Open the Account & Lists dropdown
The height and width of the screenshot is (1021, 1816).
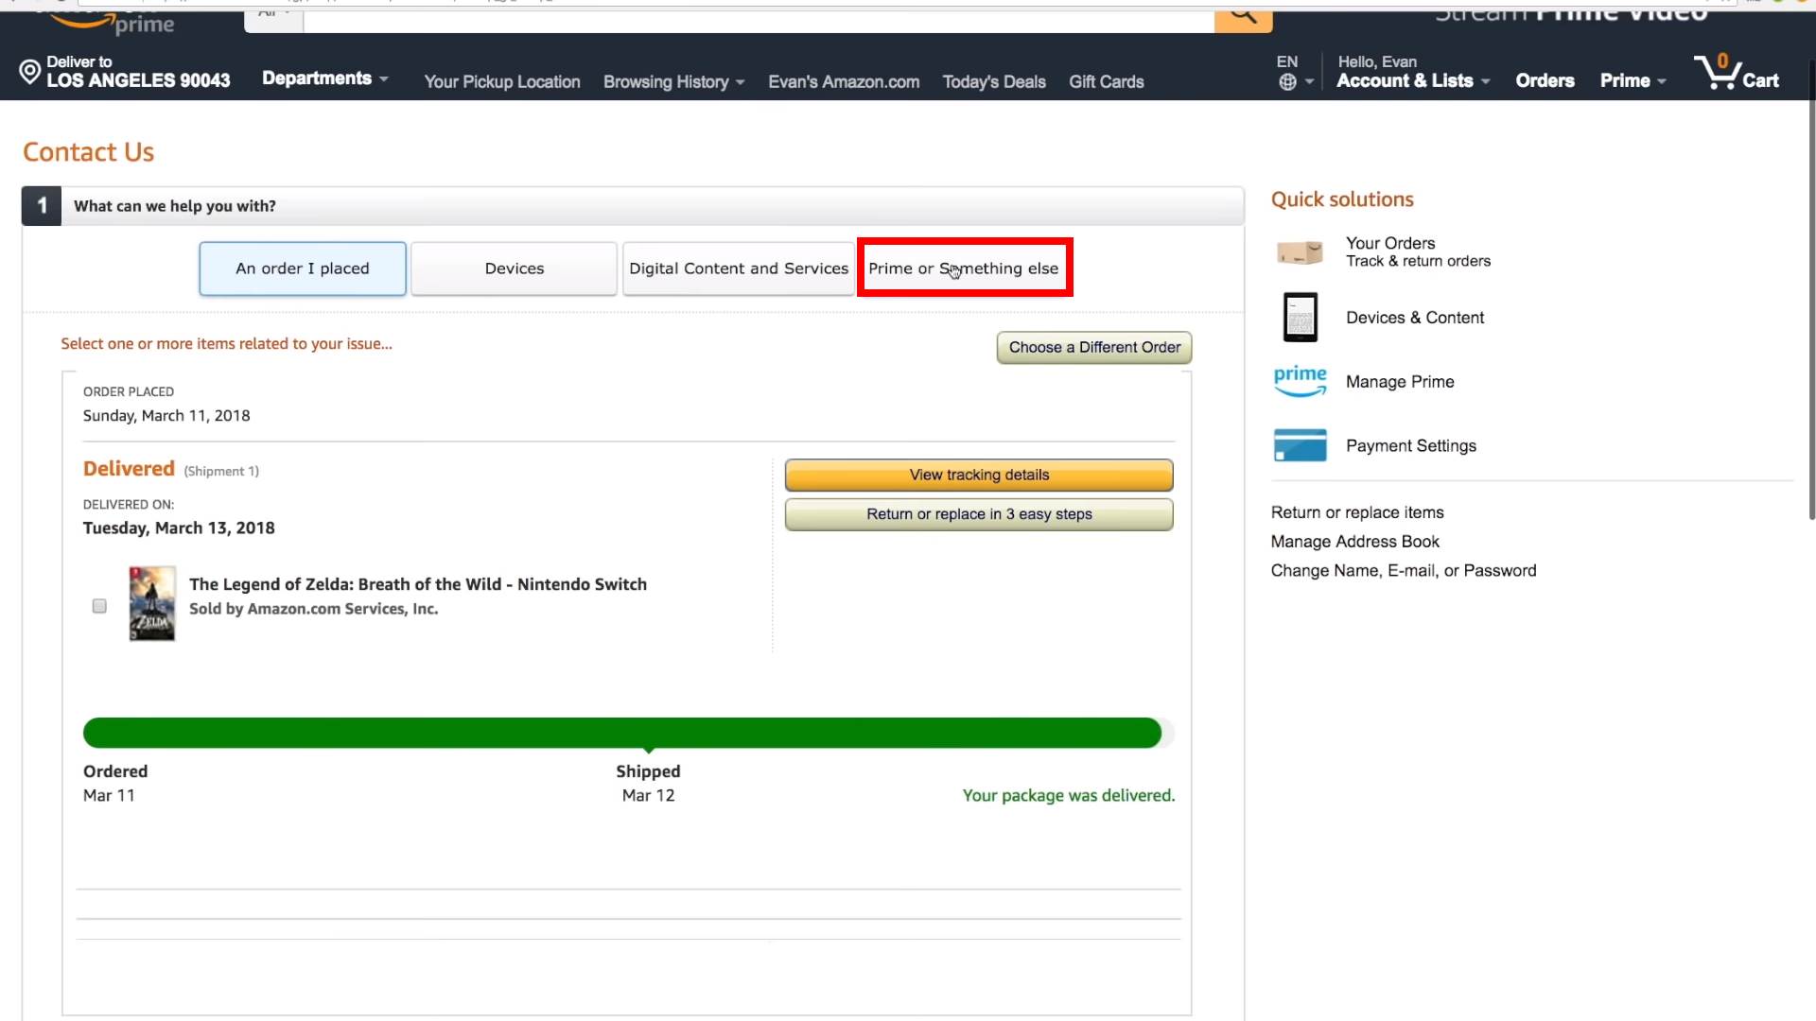[x=1412, y=81]
